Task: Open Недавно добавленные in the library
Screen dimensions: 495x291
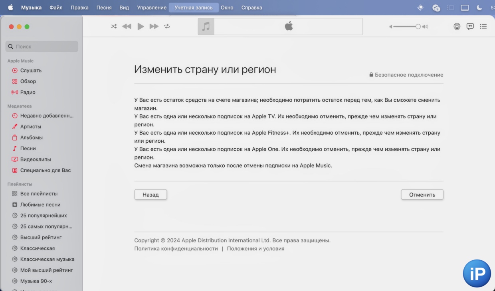Action: point(42,116)
